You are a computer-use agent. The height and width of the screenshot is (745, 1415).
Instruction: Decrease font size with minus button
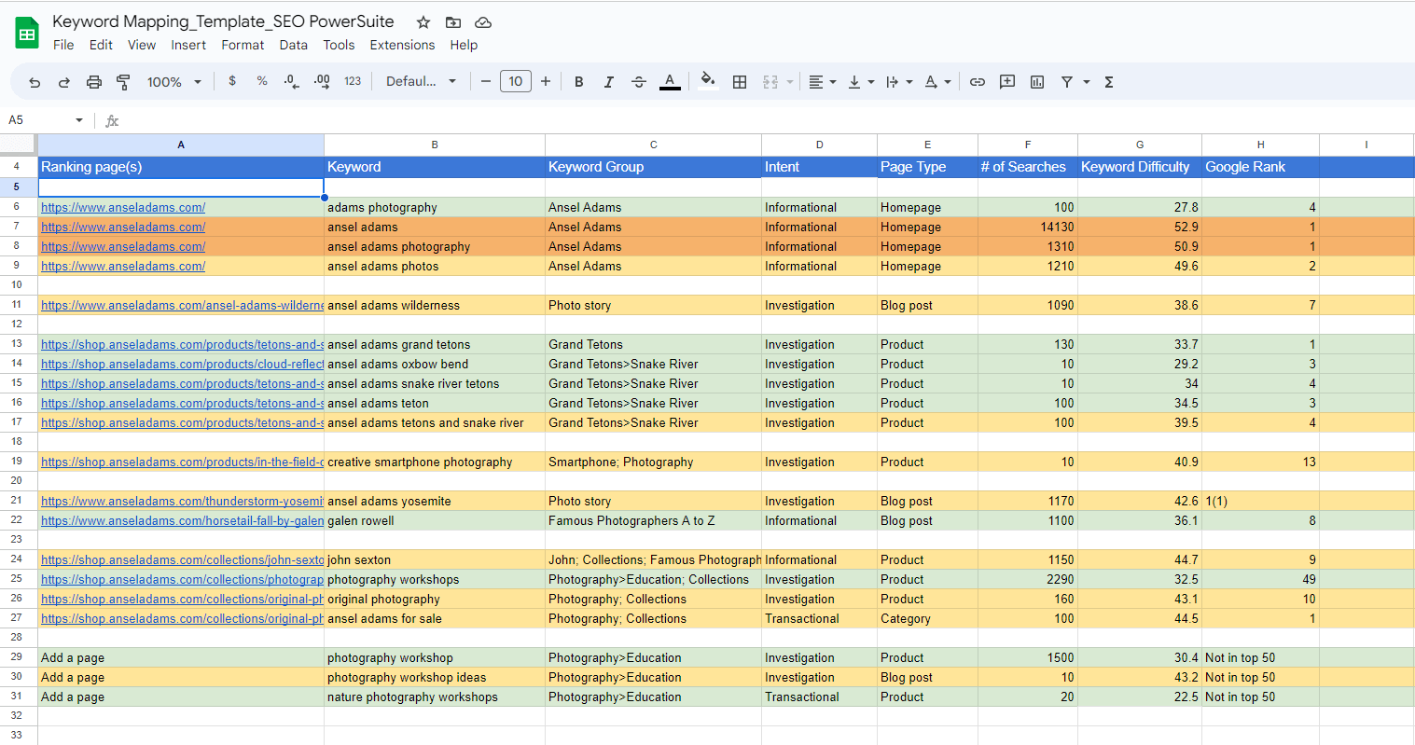click(x=486, y=81)
